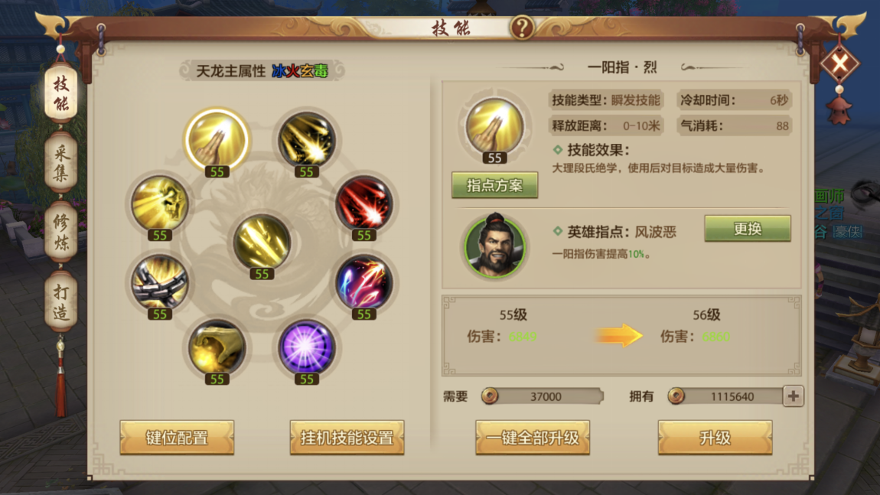Select the golden meteor strike skill icon

point(306,140)
